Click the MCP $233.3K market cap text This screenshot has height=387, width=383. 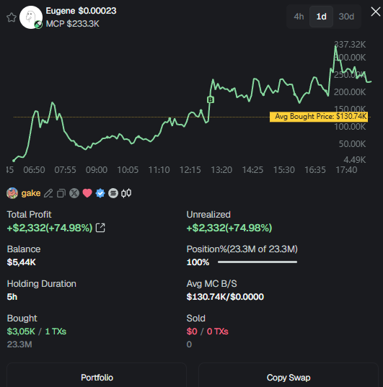73,24
